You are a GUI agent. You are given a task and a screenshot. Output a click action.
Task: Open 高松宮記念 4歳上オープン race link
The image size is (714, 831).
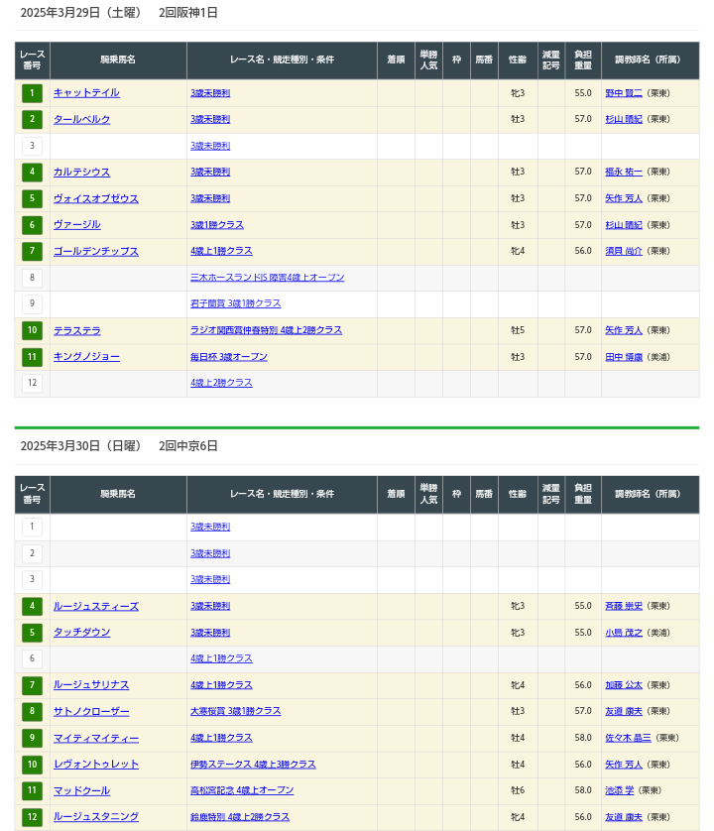(242, 790)
